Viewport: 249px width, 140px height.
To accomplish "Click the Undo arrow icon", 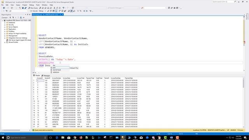I will [x=63, y=8].
